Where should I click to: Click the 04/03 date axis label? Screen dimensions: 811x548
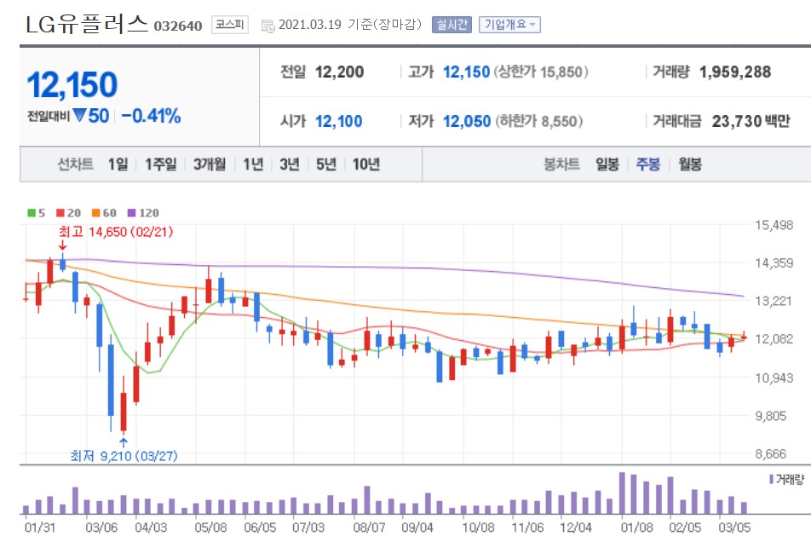(x=151, y=528)
